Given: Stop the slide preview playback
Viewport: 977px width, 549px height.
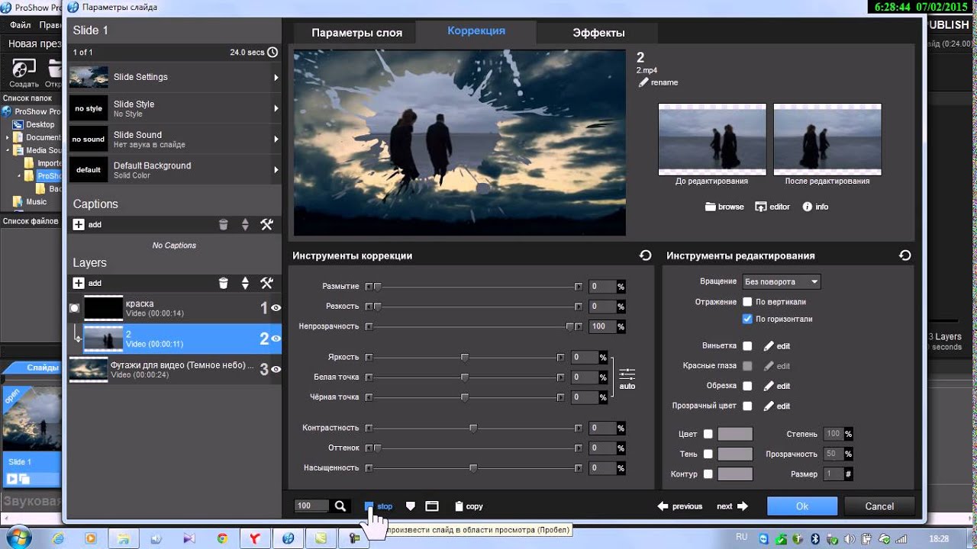Looking at the screenshot, I should (379, 506).
